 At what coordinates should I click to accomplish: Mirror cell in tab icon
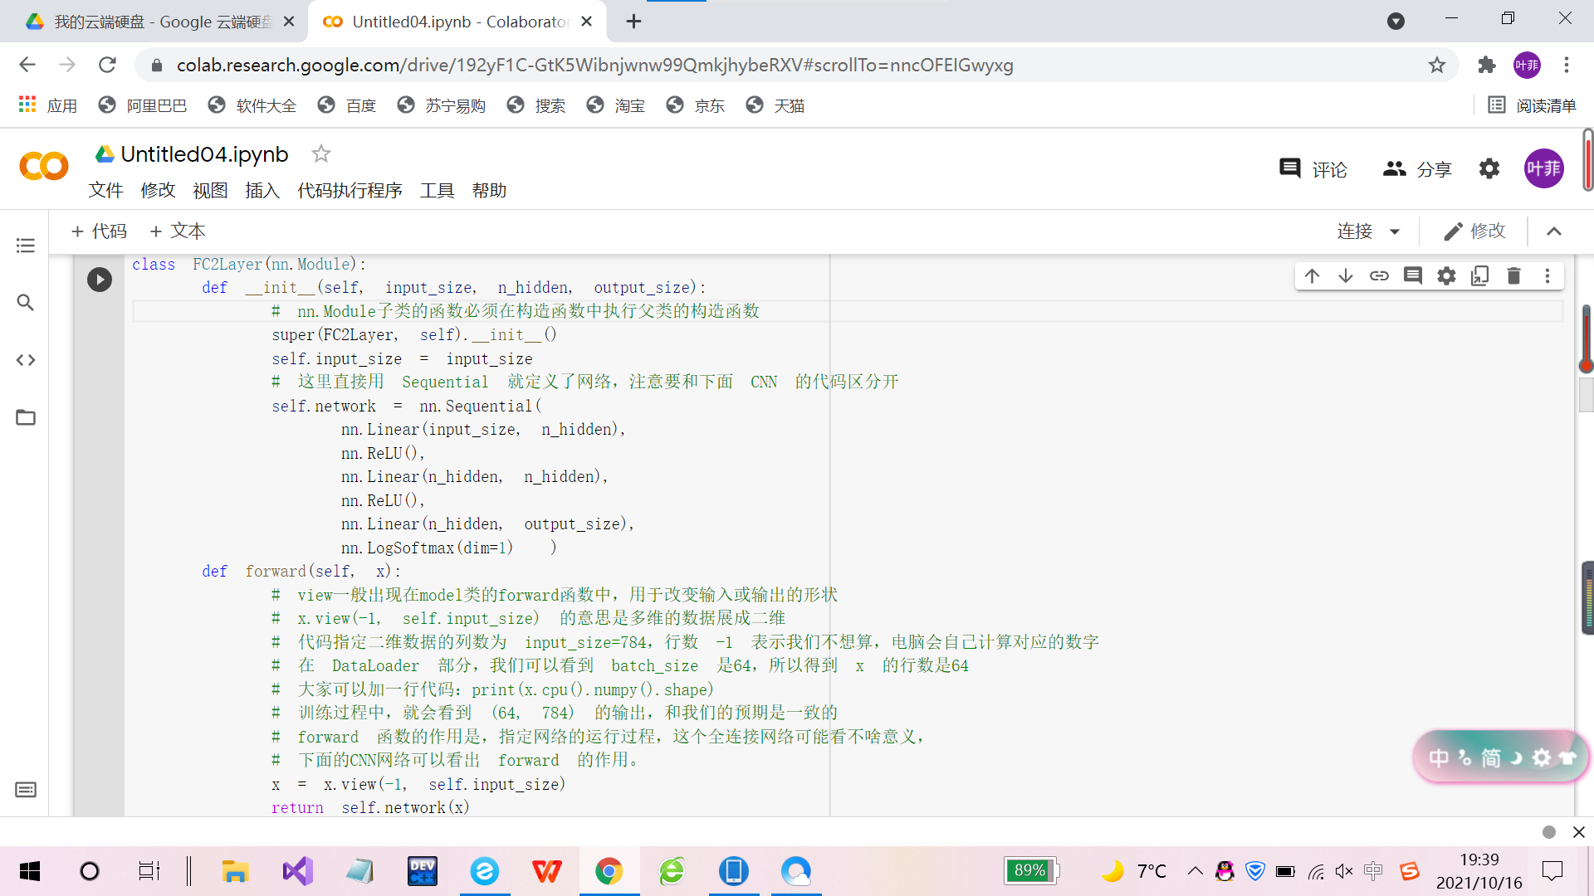(x=1479, y=276)
